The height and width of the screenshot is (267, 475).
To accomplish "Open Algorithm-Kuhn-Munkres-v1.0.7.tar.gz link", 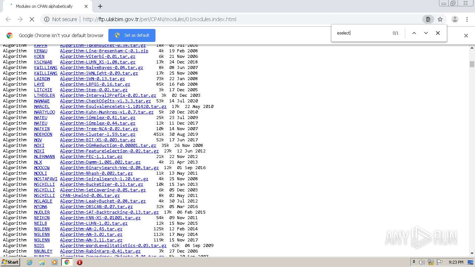I will (x=107, y=112).
